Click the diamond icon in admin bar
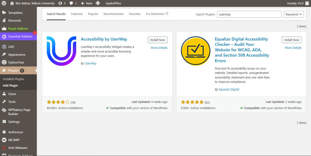The width and height of the screenshot is (311, 156). pos(98,3)
